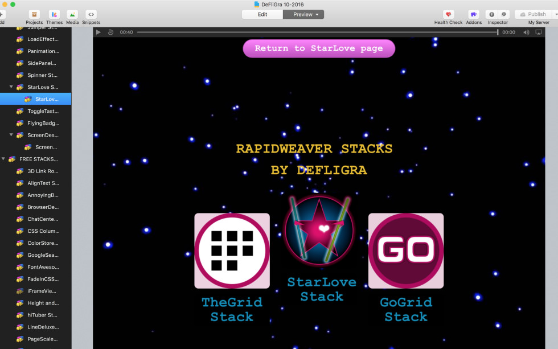
Task: Select the GoogleSea... page
Action: (35, 255)
